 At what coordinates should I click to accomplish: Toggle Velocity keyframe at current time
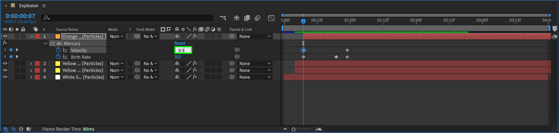tap(11, 50)
